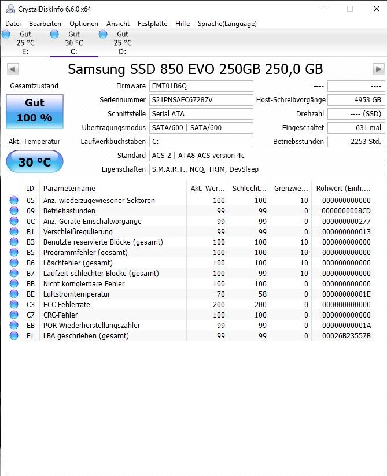Click status orb of attribute BE
387x476 pixels.
point(14,294)
